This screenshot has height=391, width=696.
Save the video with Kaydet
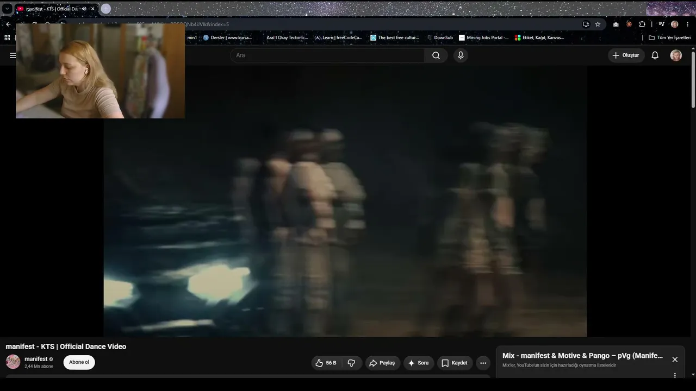click(454, 363)
